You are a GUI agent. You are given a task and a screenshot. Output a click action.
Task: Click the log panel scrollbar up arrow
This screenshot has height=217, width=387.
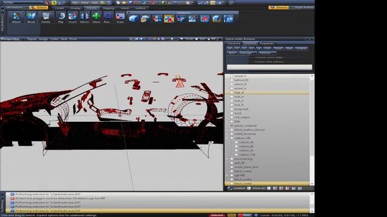click(312, 194)
